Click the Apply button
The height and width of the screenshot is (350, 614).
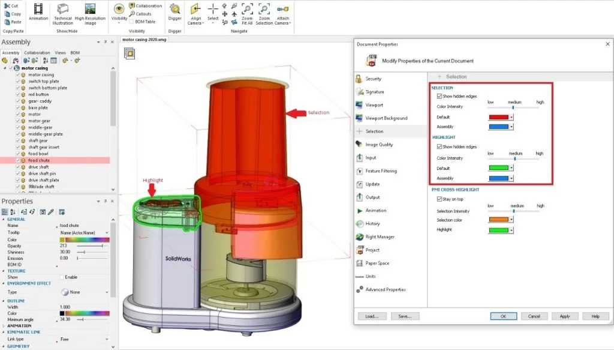point(565,316)
